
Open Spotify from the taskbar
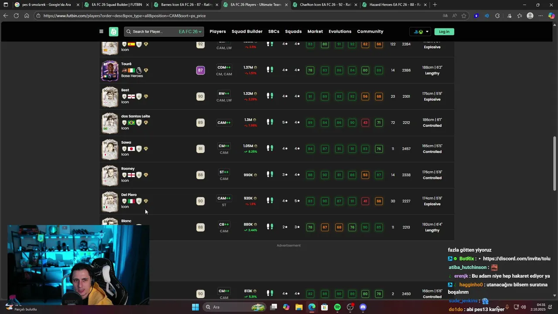[337, 307]
